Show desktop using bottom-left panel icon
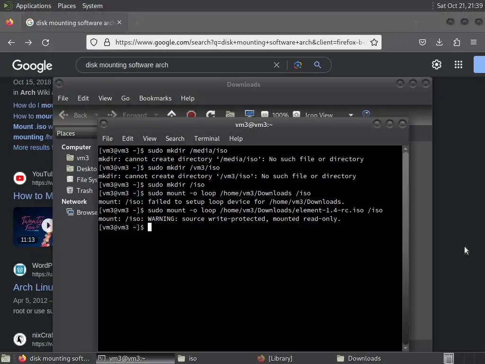Image resolution: width=485 pixels, height=364 pixels. coord(6,358)
